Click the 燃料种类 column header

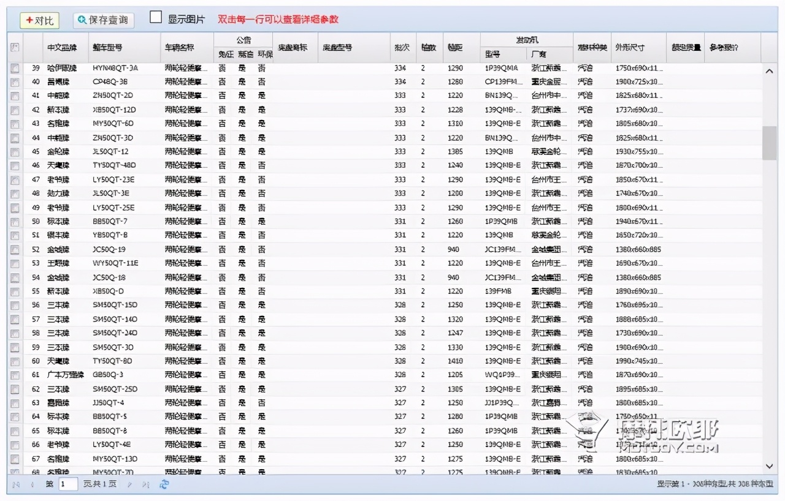pyautogui.click(x=592, y=48)
